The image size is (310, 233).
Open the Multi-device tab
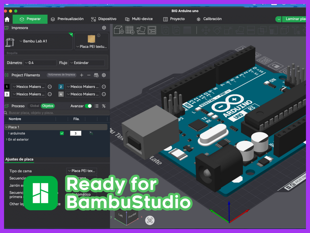(x=139, y=19)
